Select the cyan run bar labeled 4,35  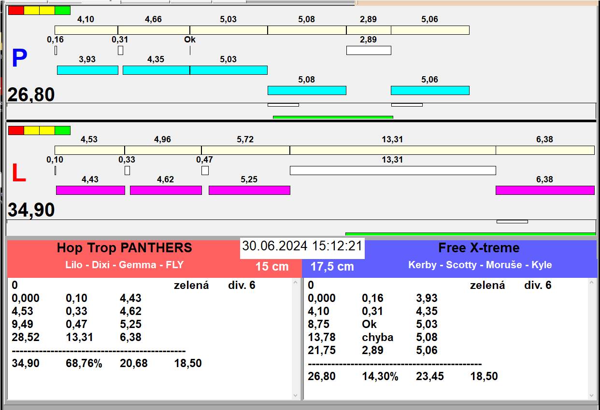156,70
